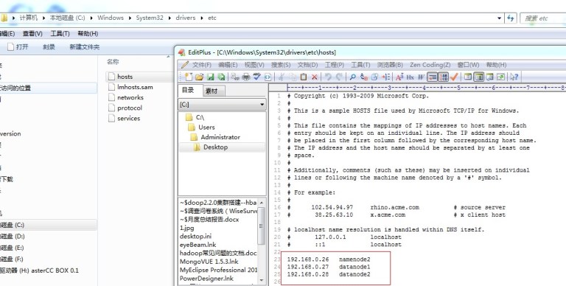Click the Redo arrow icon in EditPlus toolbar
Viewport: 566px width, 286px height.
339,77
